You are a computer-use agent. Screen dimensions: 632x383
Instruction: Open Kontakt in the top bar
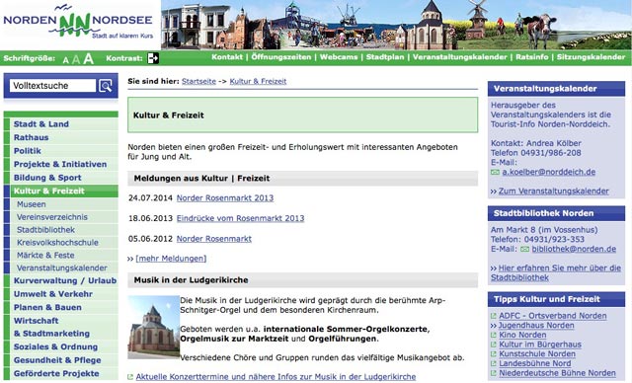click(x=227, y=57)
